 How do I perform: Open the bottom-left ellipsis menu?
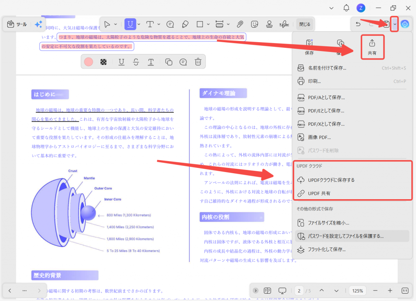(24, 291)
